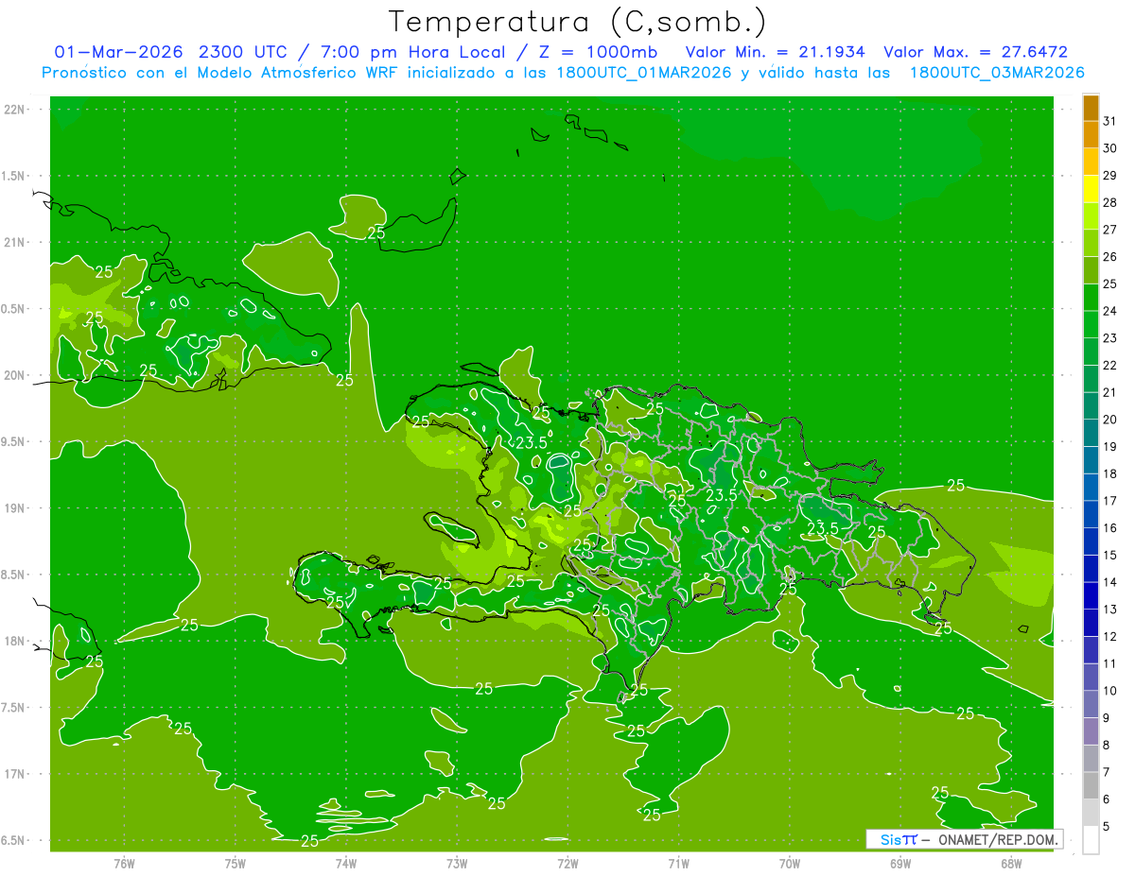Click the "71W" longitude axis label

pyautogui.click(x=678, y=864)
